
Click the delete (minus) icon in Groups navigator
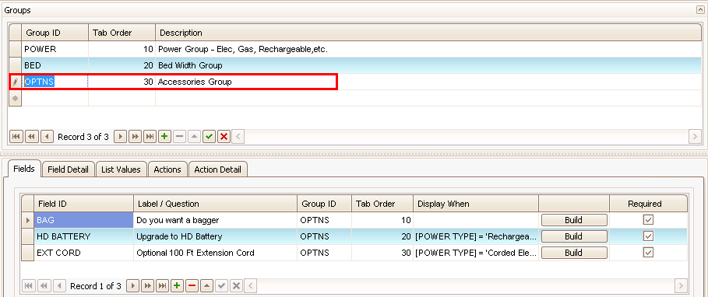point(179,137)
